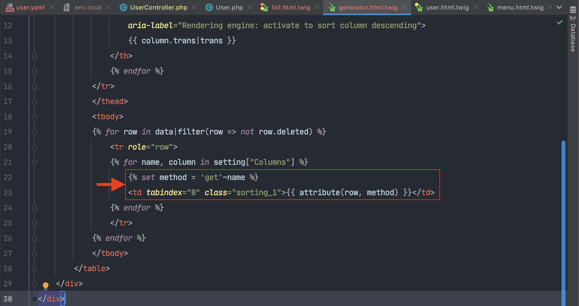Click the vertical scrollbar thumb
This screenshot has height=306, width=579.
[x=563, y=223]
